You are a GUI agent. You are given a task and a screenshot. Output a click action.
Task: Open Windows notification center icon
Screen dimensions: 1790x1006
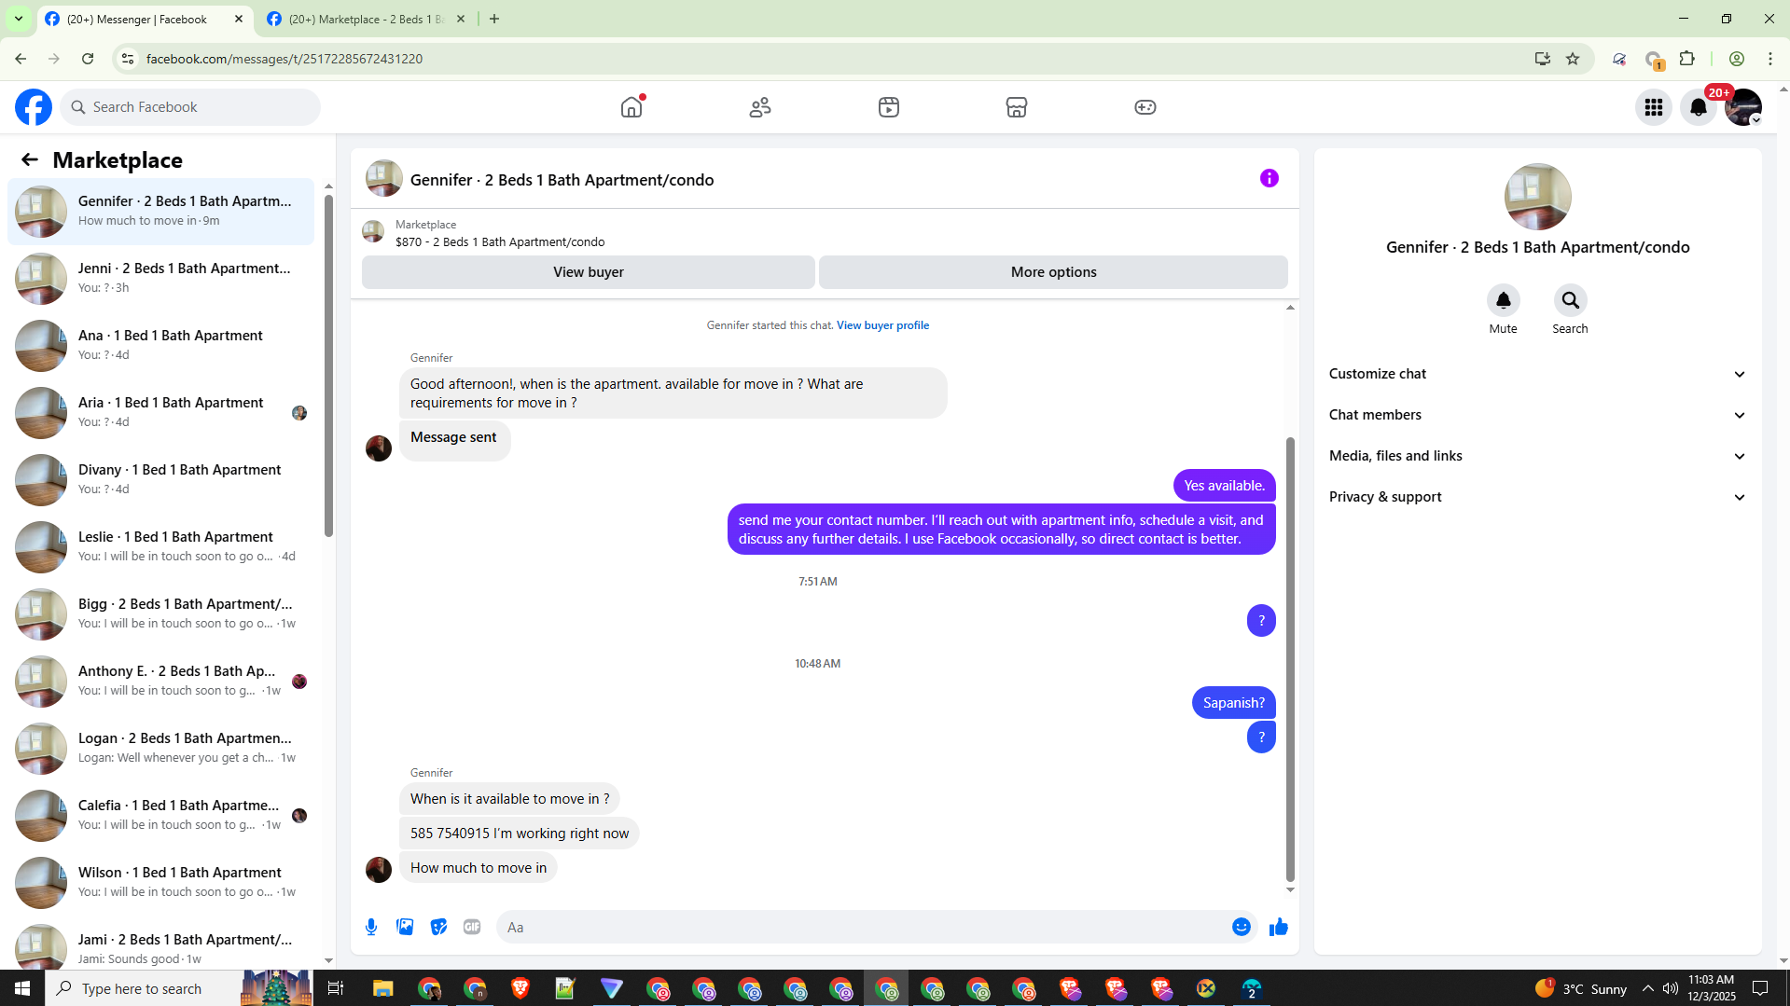(1761, 988)
